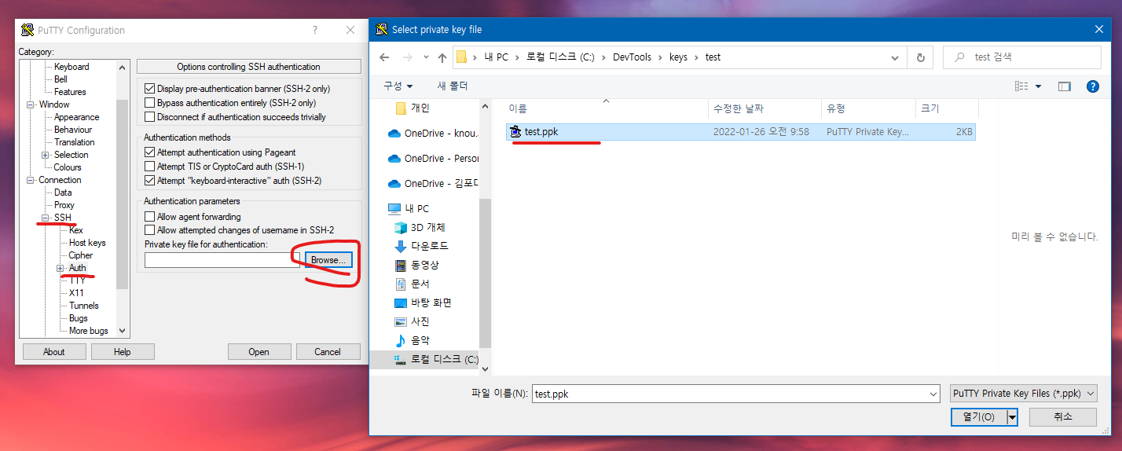Change the view layout icon

1021,86
